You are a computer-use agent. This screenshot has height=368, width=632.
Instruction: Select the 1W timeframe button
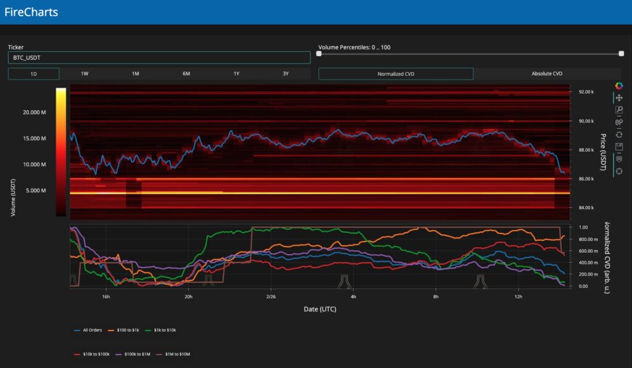pyautogui.click(x=84, y=73)
